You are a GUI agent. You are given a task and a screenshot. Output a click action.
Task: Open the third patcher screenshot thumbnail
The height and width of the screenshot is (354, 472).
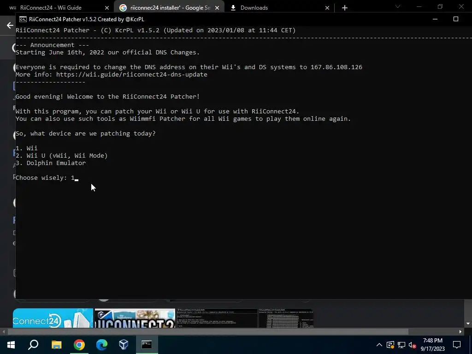217,318
